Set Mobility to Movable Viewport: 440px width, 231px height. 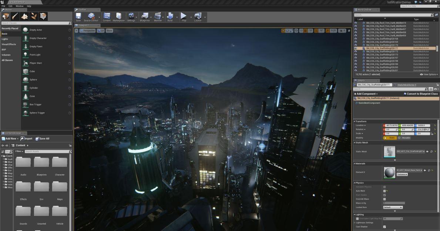click(x=404, y=138)
